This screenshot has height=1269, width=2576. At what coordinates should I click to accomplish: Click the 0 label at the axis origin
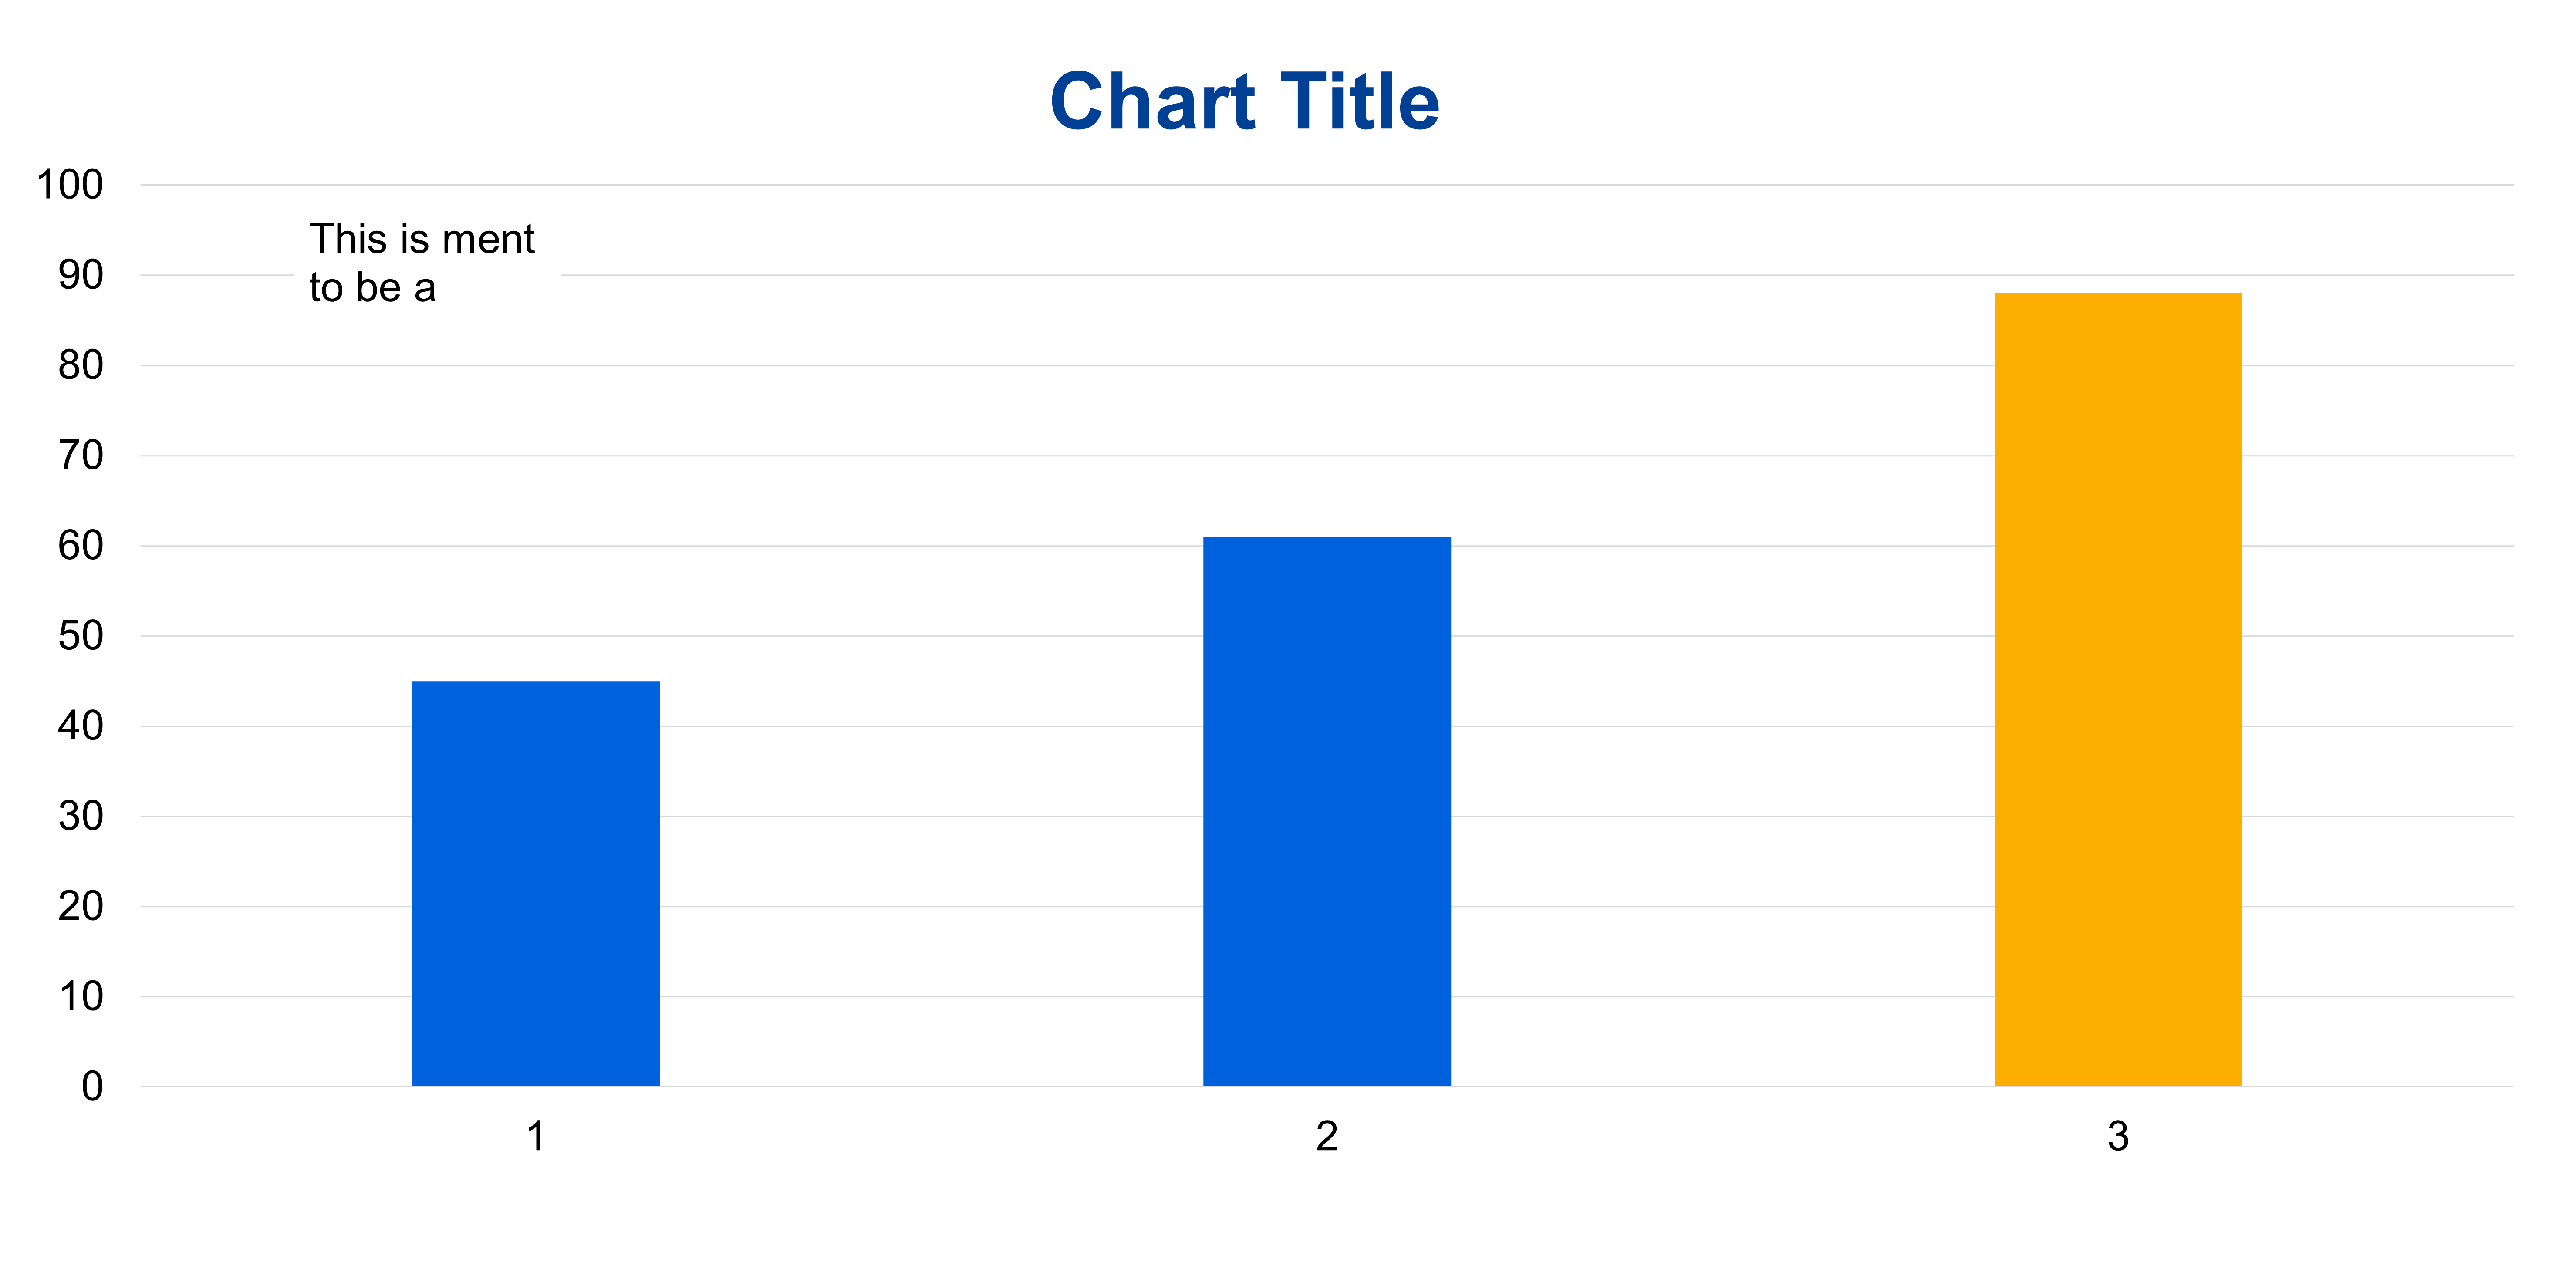[92, 1086]
